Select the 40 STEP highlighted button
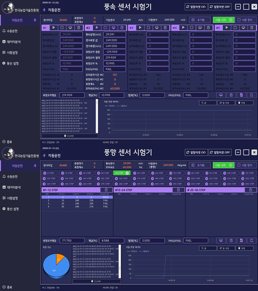 pos(122,173)
